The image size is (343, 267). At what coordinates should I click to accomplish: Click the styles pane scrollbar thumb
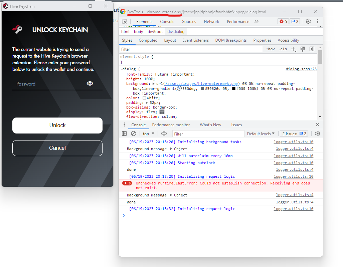point(320,57)
